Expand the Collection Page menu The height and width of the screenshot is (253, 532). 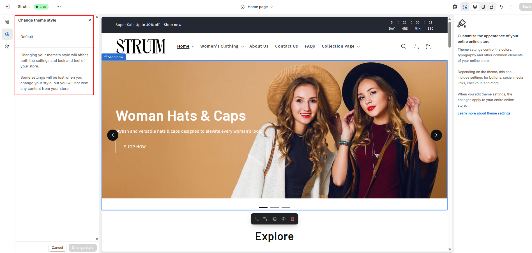tap(341, 46)
